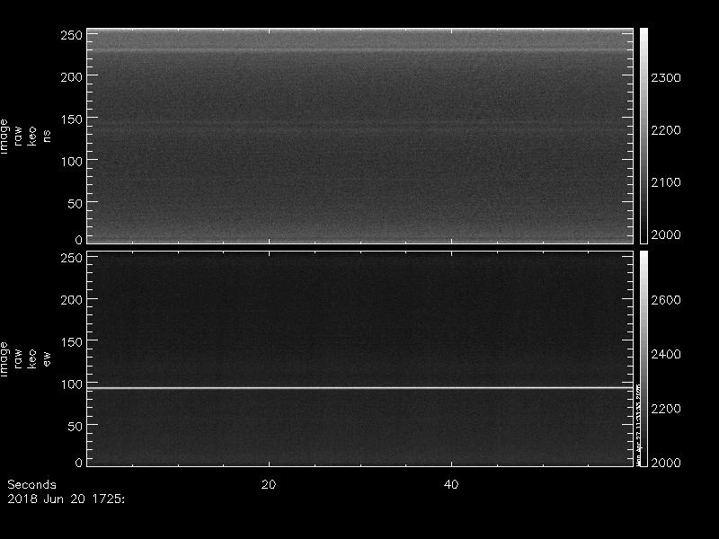The width and height of the screenshot is (719, 539).
Task: Click the upper grayscale colorbar strip
Action: (x=644, y=136)
